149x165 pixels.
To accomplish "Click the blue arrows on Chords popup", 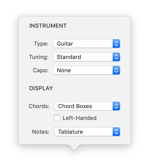I will pos(116,106).
